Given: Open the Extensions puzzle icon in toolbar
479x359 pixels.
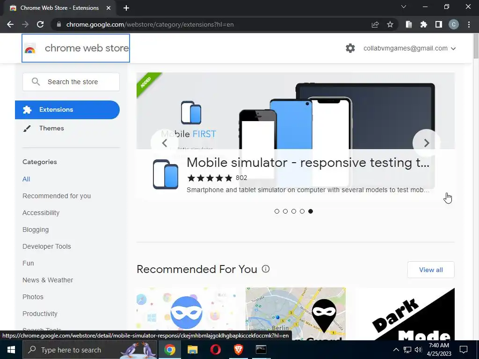Looking at the screenshot, I should pyautogui.click(x=424, y=24).
